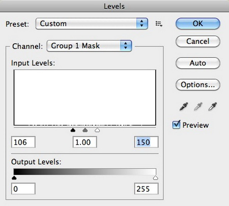Click the input highlights field showing 150

tap(146, 142)
